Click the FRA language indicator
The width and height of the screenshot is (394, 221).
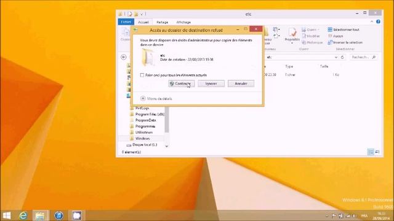(x=364, y=215)
